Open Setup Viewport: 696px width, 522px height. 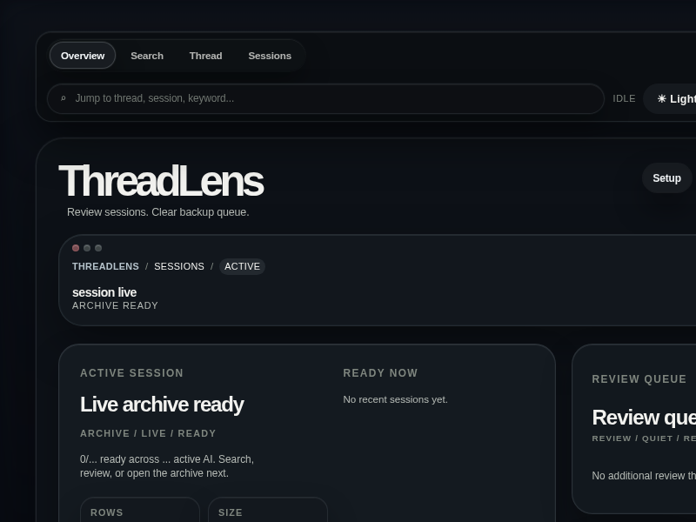pos(666,178)
